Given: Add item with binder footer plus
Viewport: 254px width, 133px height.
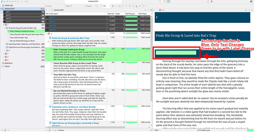Looking at the screenshot, I should click(x=2, y=130).
